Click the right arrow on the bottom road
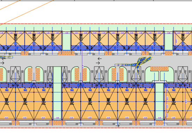This screenshot has height=133, width=192. click(118, 126)
